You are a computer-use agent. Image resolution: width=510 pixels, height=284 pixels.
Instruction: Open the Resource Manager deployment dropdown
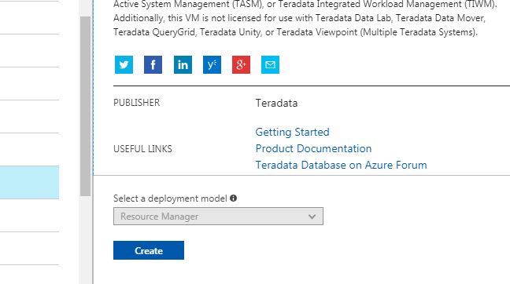tap(218, 217)
